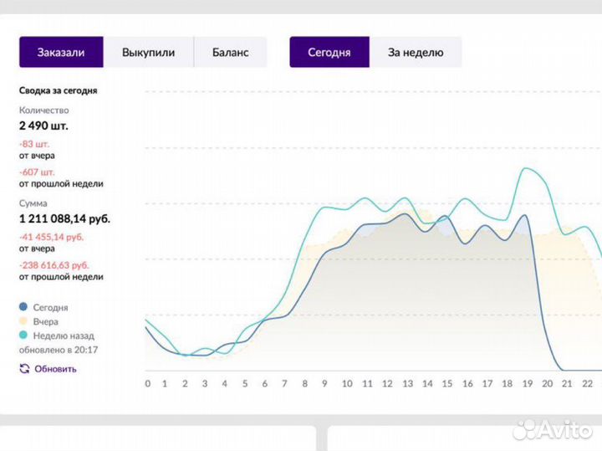The image size is (602, 451).
Task: Open the Выкупили tab
Action: pos(148,52)
